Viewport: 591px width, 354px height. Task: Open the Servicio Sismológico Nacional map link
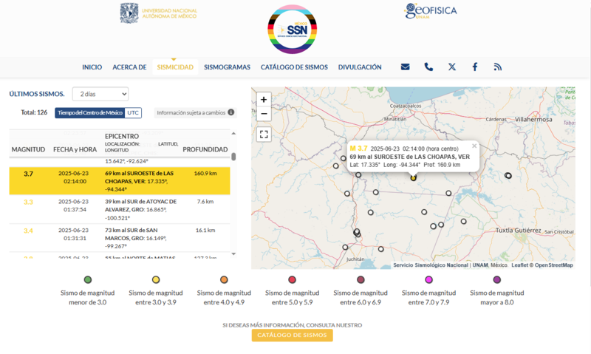tap(431, 265)
